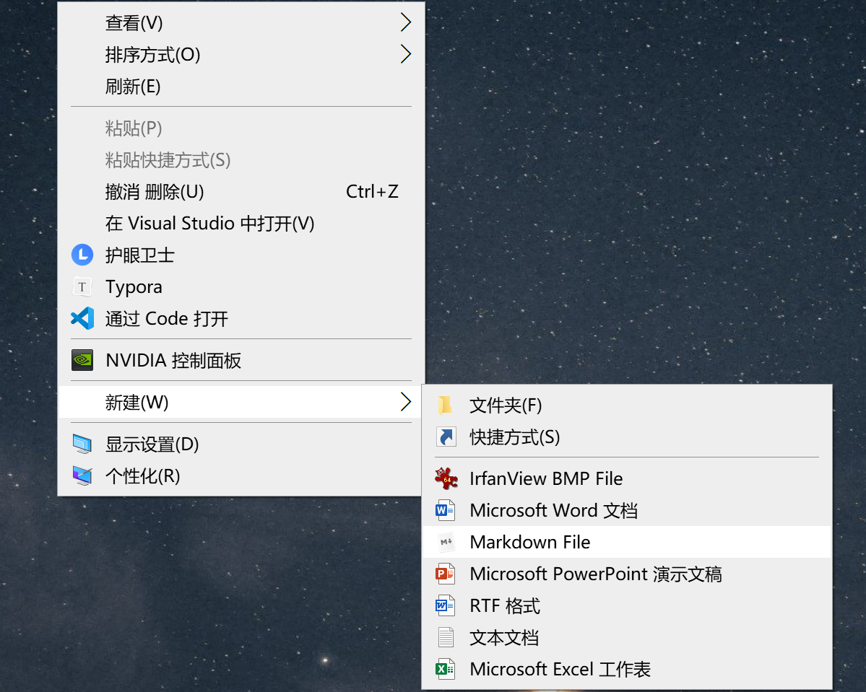Screen dimensions: 866x692
Task: Click the Excel worksheet icon
Action: [x=445, y=669]
